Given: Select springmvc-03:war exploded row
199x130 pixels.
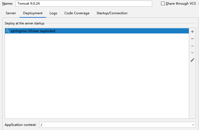Looking at the screenshot, I should [97, 31].
